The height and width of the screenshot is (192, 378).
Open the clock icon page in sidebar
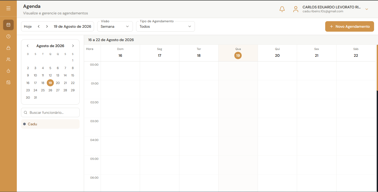8,36
